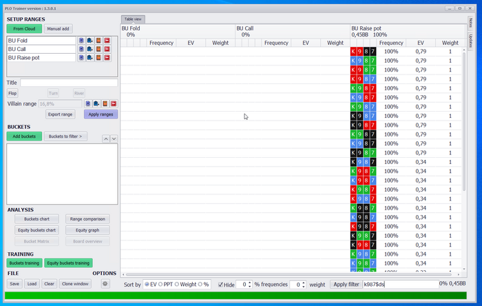The image size is (482, 306).
Task: Toggle the Hide checkbox
Action: point(220,285)
